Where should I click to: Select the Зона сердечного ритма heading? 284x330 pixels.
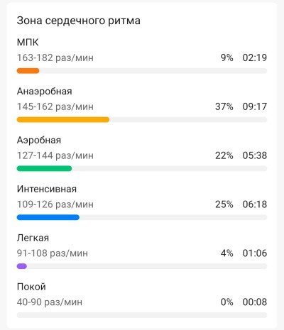tap(79, 21)
